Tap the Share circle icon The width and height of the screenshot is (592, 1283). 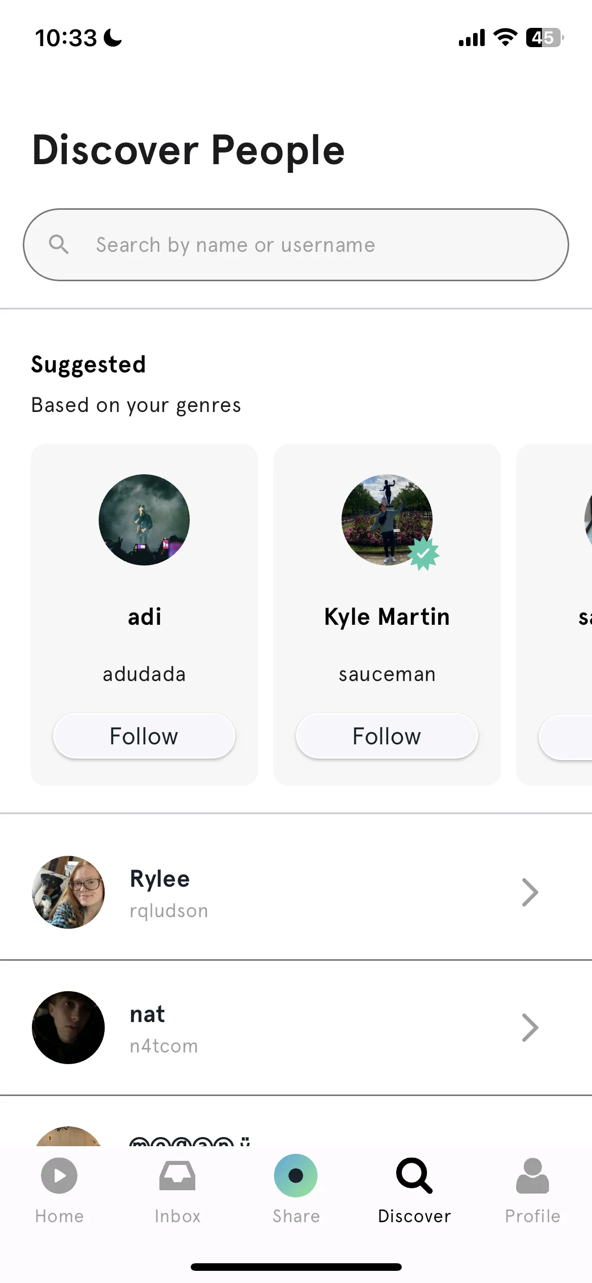296,1176
